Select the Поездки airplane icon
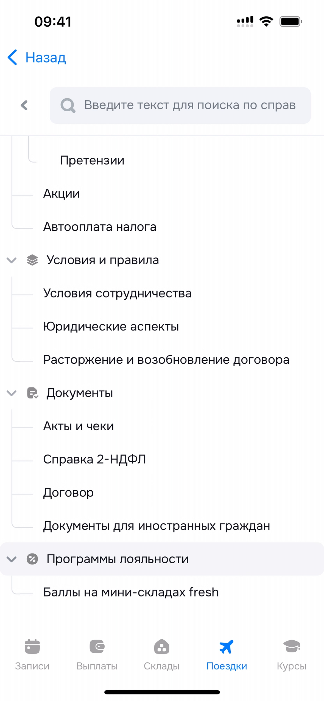This screenshot has height=701, width=324. click(227, 646)
